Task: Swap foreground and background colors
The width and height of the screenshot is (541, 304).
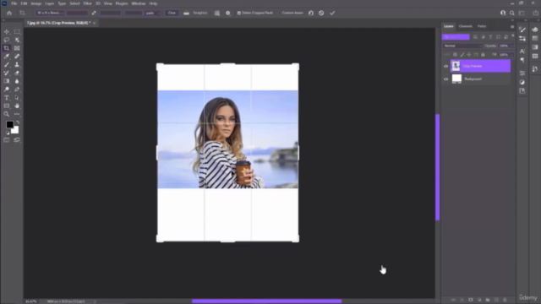Action: pyautogui.click(x=18, y=122)
